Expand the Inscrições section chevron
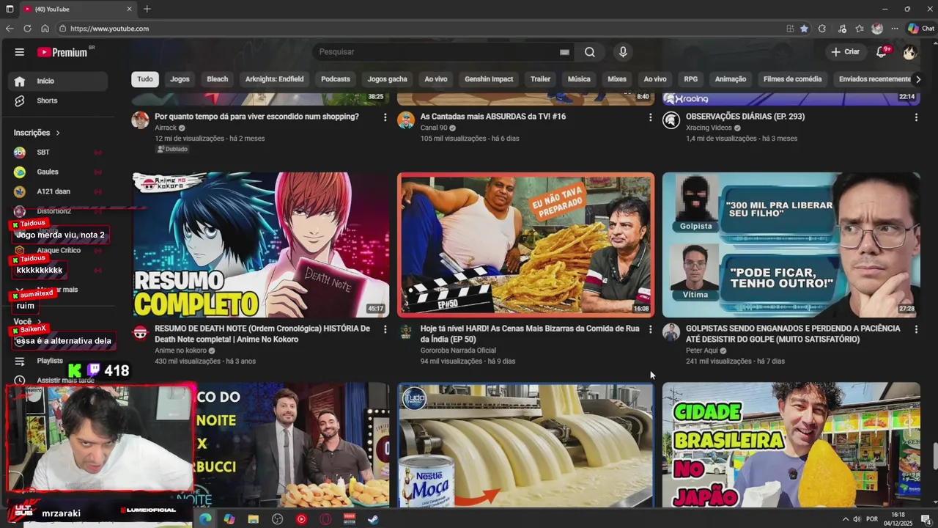This screenshot has width=938, height=528. click(x=58, y=133)
